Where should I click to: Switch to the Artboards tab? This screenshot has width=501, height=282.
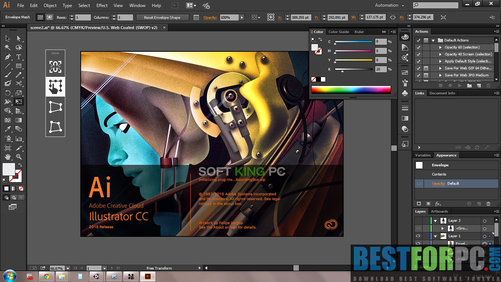pos(439,211)
